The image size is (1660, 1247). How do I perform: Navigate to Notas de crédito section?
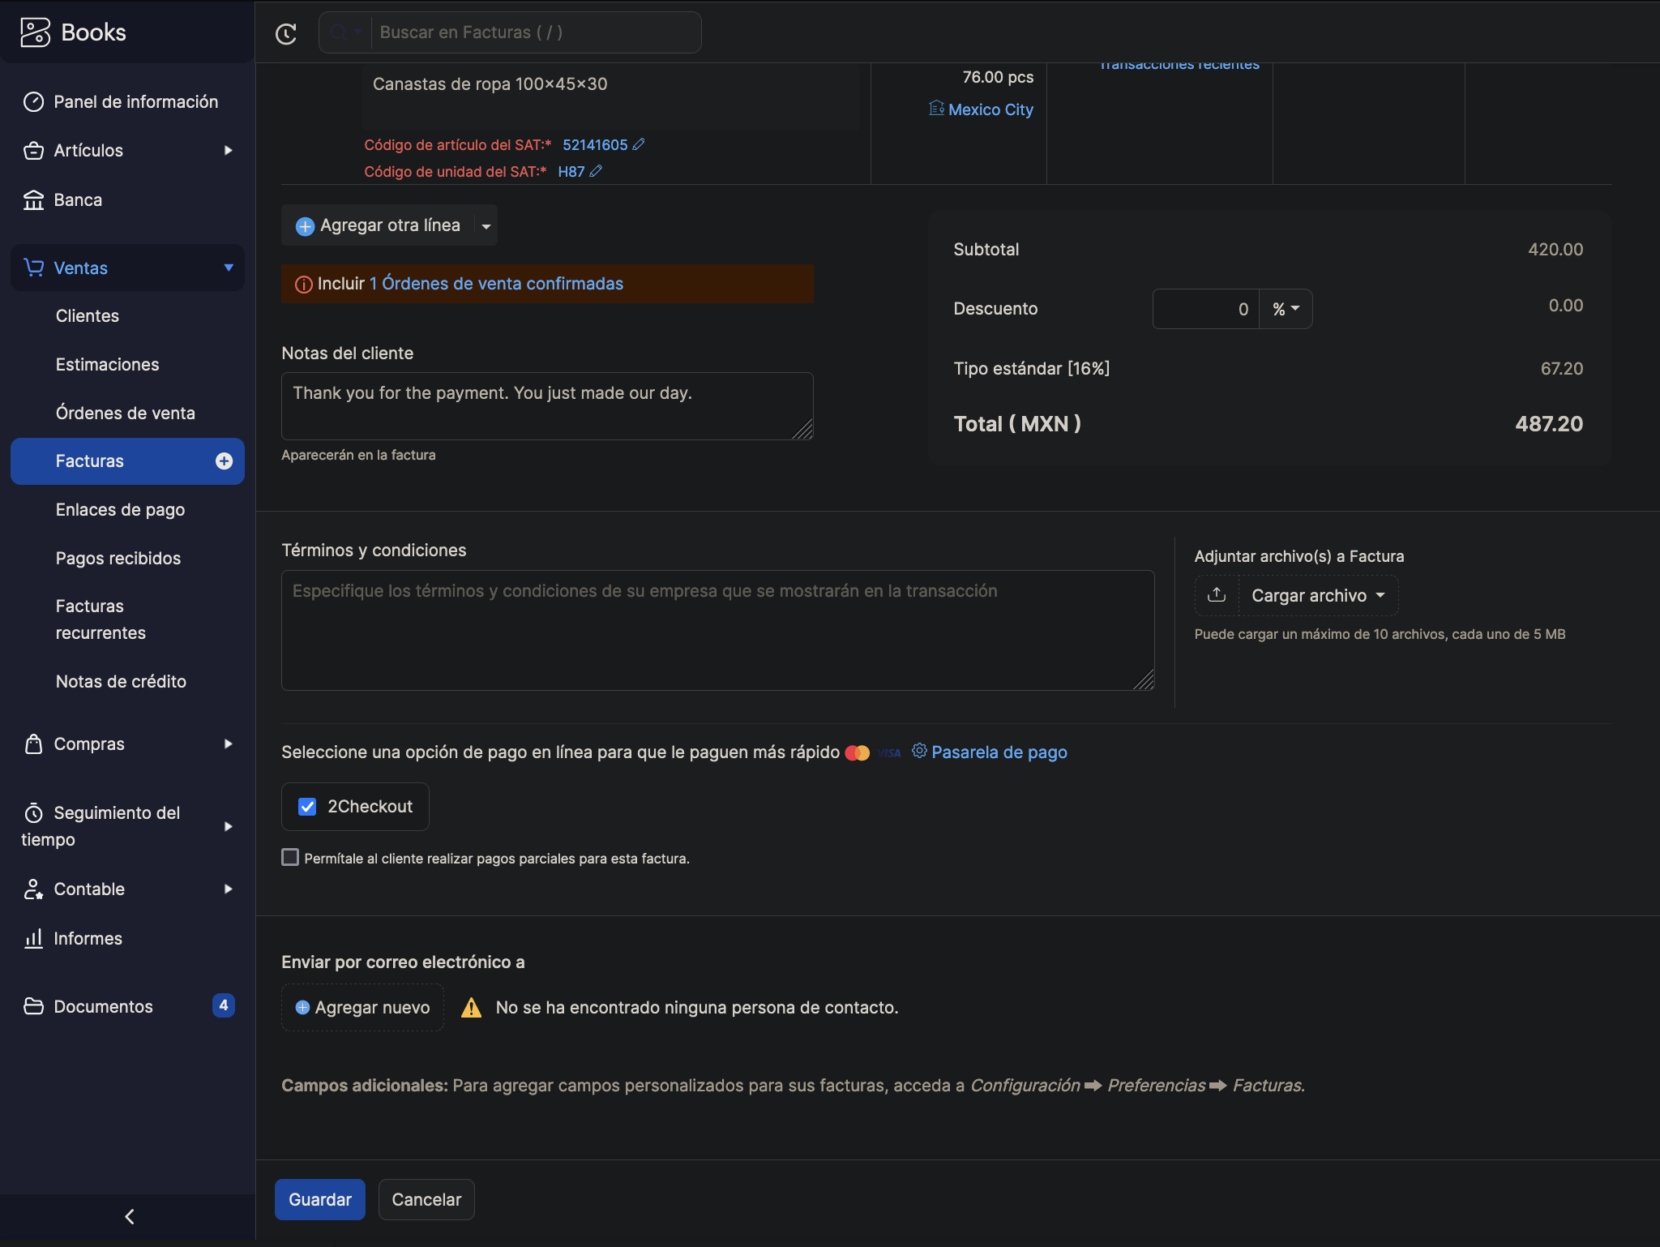pyautogui.click(x=121, y=681)
